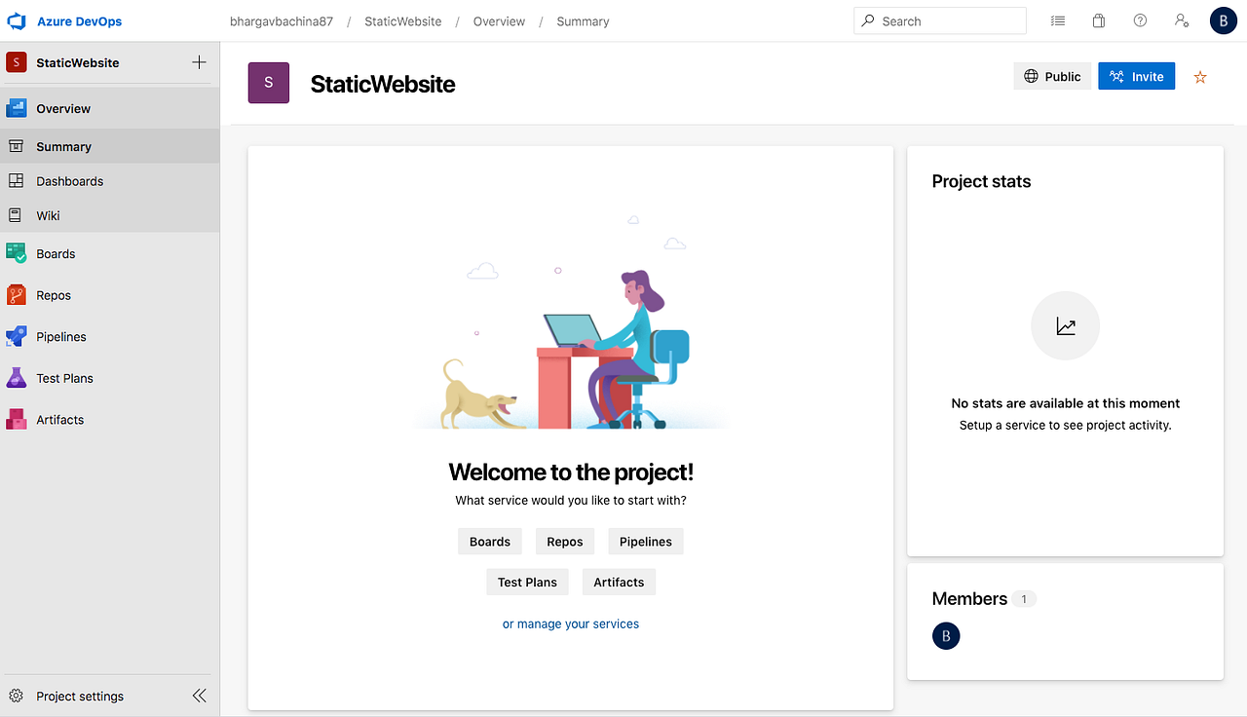Click the Search input field
This screenshot has height=717, width=1247.
coord(940,20)
